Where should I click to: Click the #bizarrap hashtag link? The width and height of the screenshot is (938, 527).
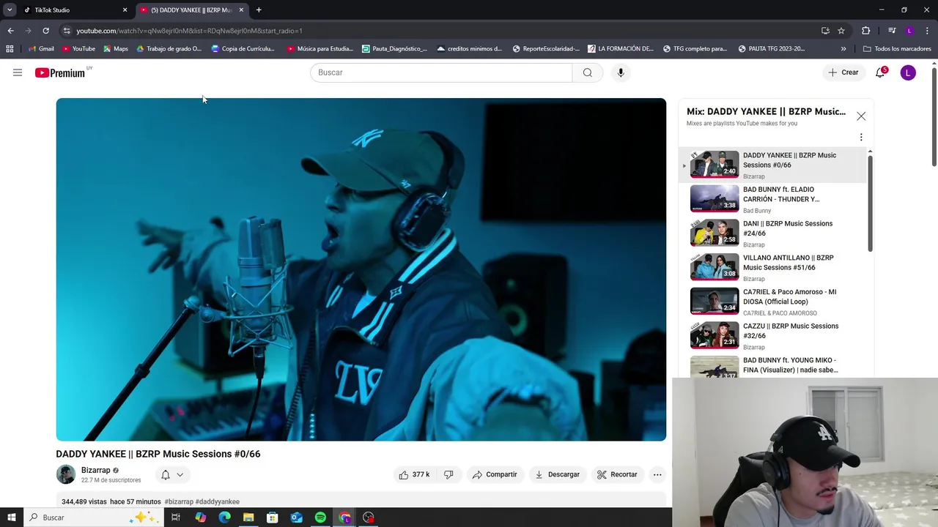tap(179, 501)
